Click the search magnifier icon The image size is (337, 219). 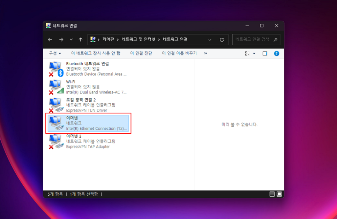click(276, 39)
